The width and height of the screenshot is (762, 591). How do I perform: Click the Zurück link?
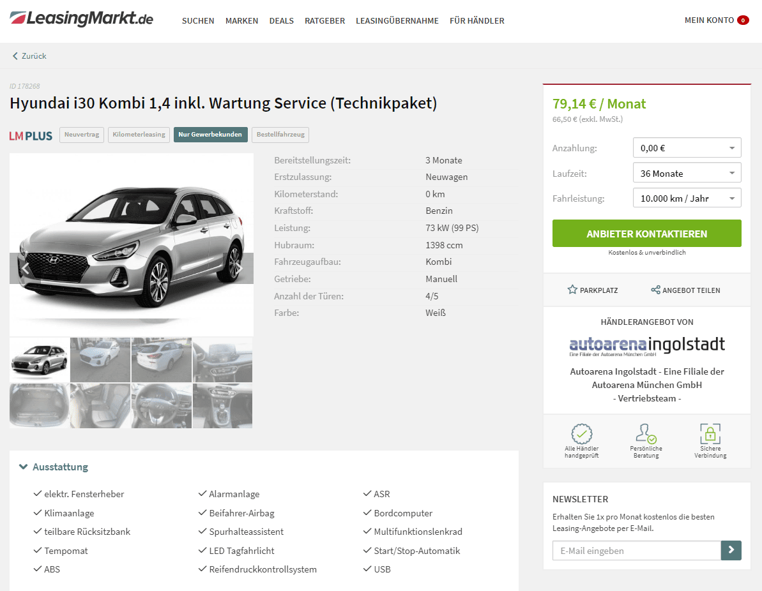[33, 56]
